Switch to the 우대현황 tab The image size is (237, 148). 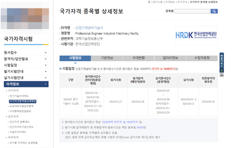coord(138,58)
